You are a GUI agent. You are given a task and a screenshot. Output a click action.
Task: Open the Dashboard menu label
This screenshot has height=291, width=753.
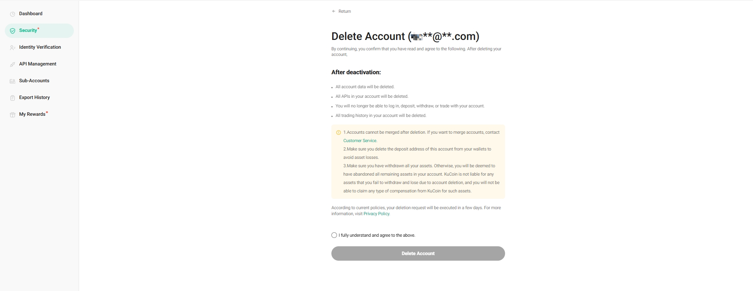coord(31,14)
